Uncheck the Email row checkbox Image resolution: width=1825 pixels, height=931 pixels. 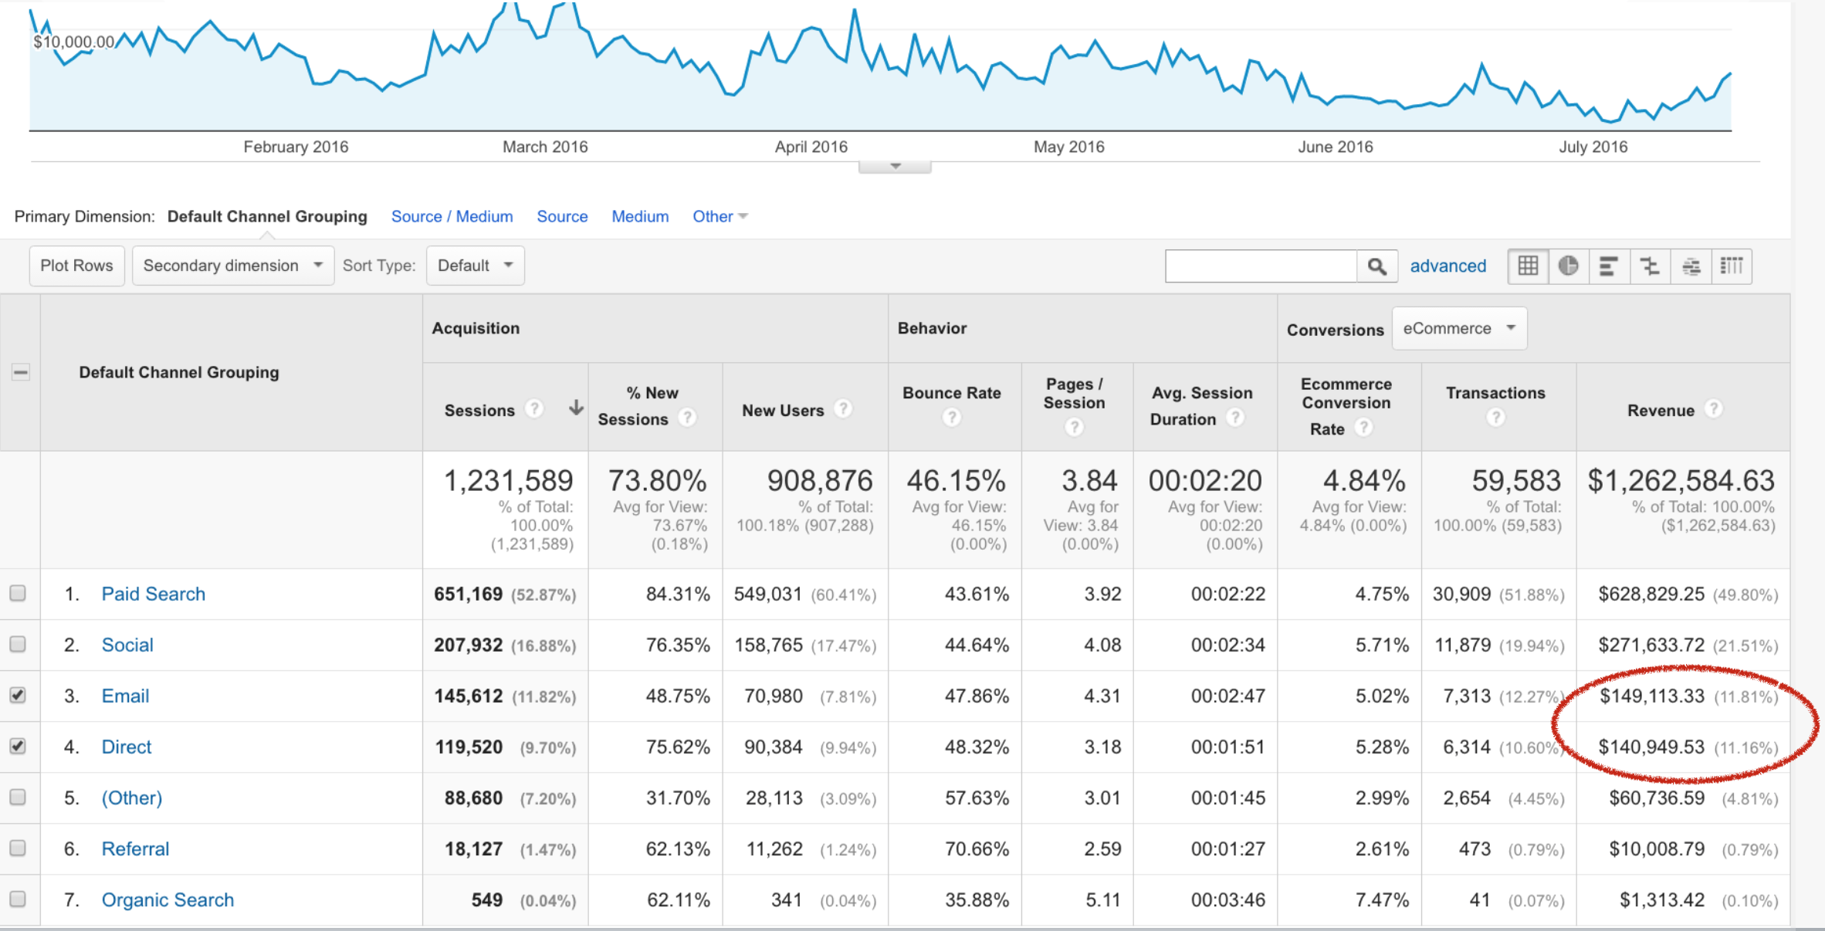18,696
